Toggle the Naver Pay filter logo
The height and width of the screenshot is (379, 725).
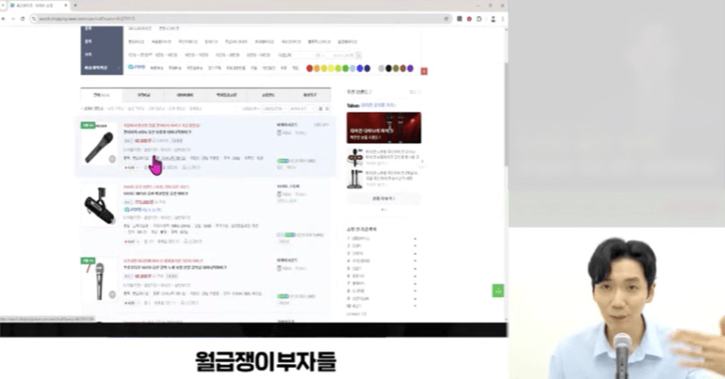click(x=137, y=67)
